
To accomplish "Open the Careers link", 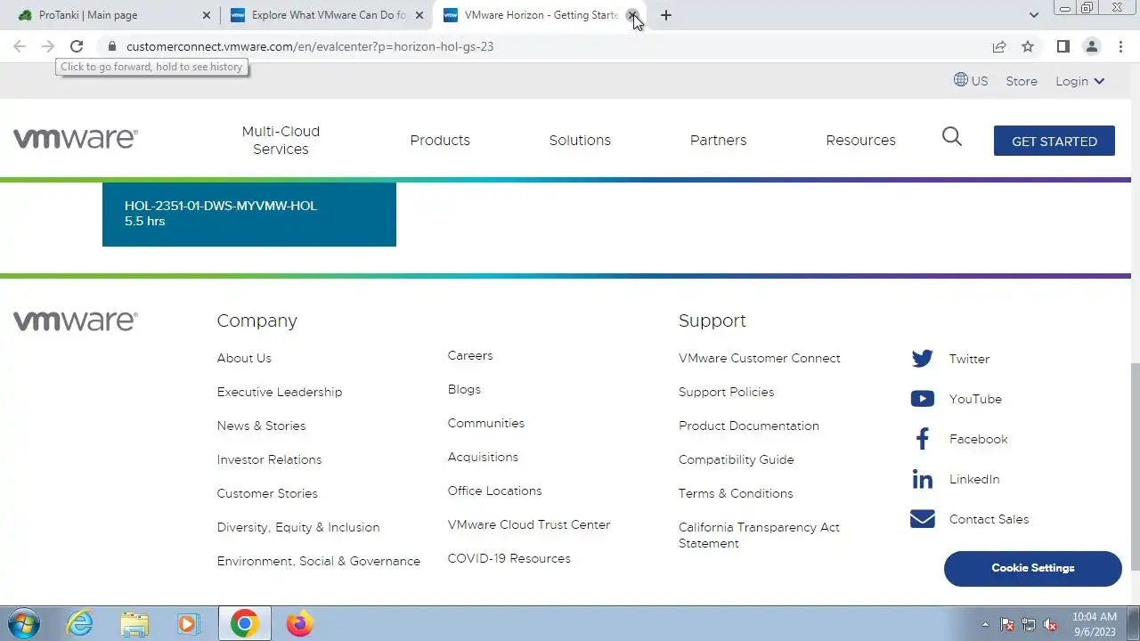I will (470, 355).
